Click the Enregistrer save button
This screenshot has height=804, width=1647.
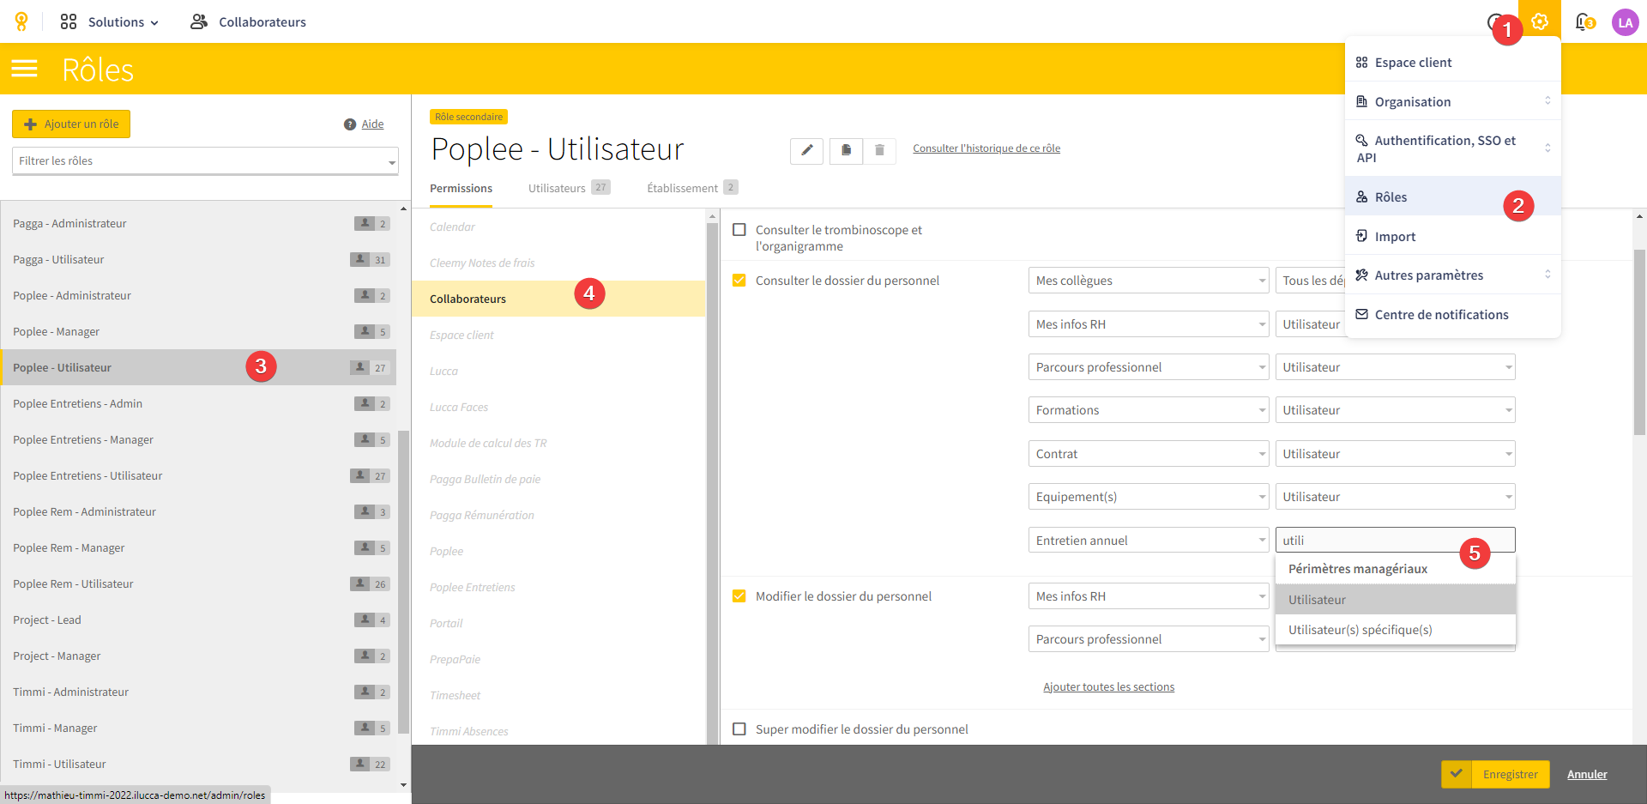[x=1495, y=774]
